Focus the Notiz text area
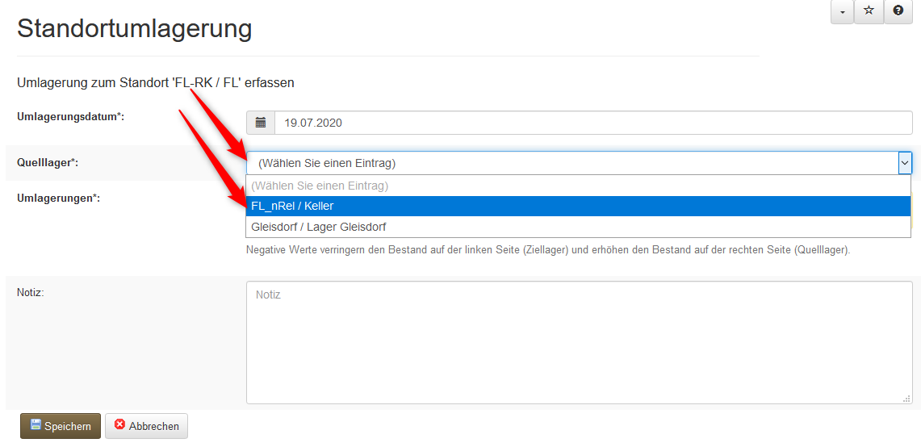This screenshot has height=447, width=921. tap(579, 342)
